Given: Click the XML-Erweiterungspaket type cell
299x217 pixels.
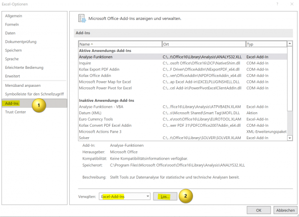Looking at the screenshot, I should 266,132.
